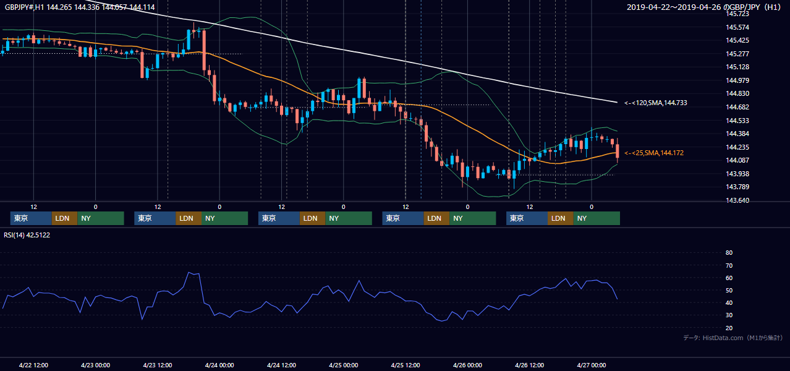Screen dimensions: 790x371
Task: Click price level 145.425 on the axis
Action: point(738,40)
